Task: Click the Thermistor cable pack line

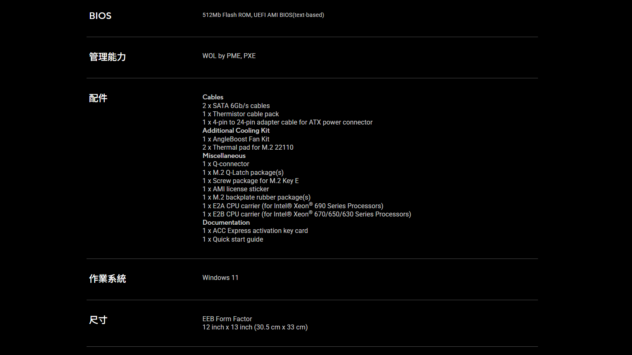Action: point(240,114)
